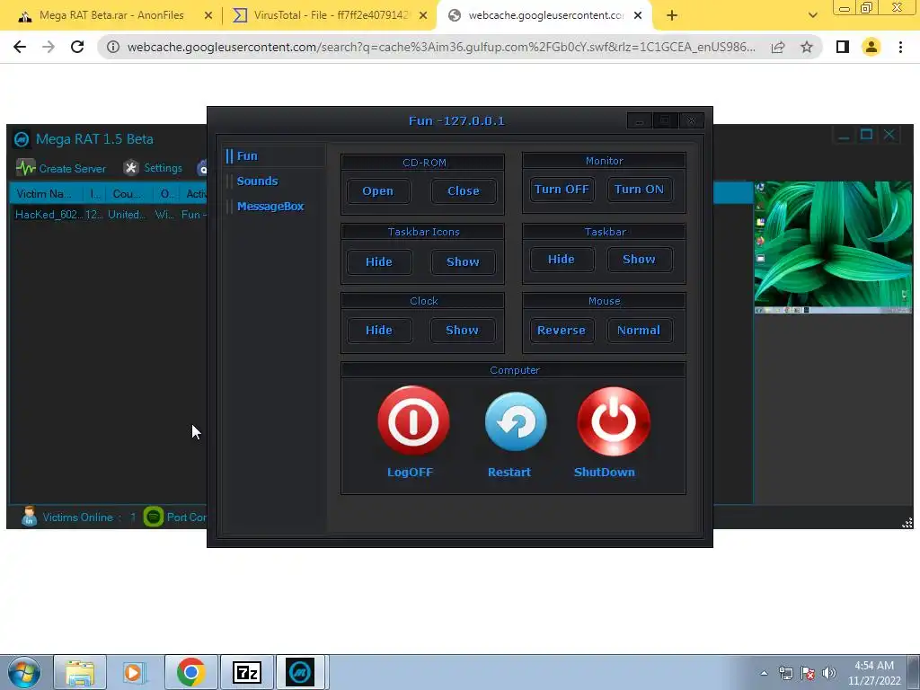
Task: Click the LogOFF label
Action: point(410,473)
